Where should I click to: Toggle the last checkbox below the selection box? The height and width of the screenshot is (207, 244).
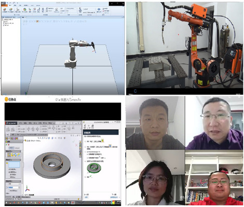coord(9,177)
